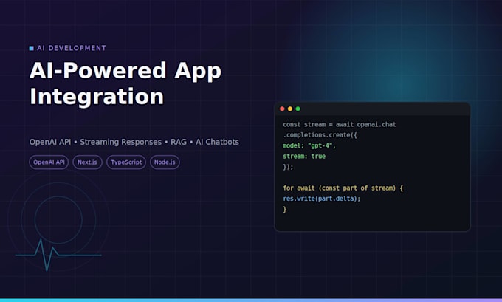
Task: Click the yellow minimize dot on code window
Action: [290, 109]
